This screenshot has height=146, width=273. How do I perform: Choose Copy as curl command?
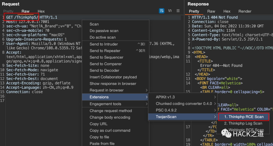pyautogui.click(x=110, y=131)
